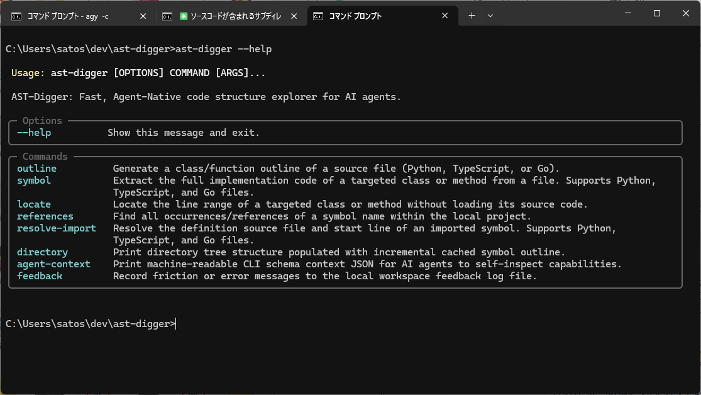Screen dimensions: 701x395
Task: Click 'Generate a class/function outline' description
Action: pyautogui.click(x=336, y=169)
